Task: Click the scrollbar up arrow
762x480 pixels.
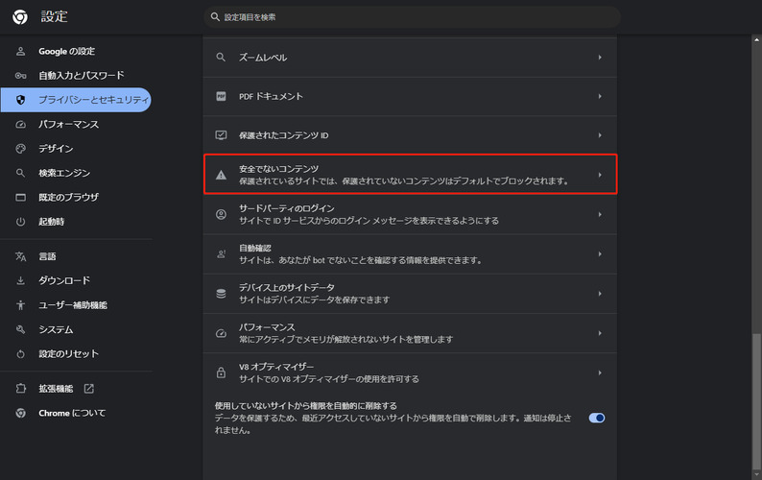Action: pyautogui.click(x=756, y=40)
